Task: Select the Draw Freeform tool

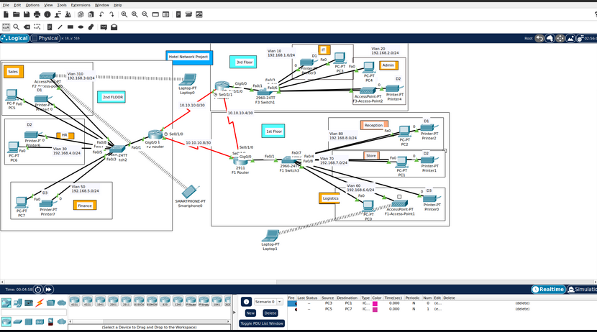Action: tap(91, 27)
